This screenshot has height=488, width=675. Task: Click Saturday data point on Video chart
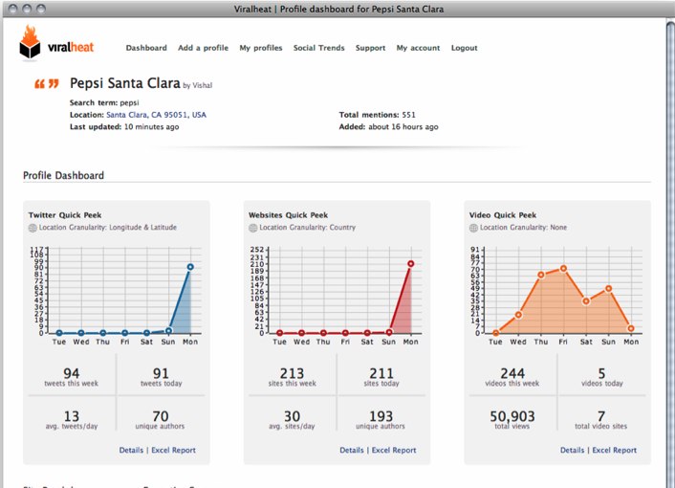pos(586,301)
